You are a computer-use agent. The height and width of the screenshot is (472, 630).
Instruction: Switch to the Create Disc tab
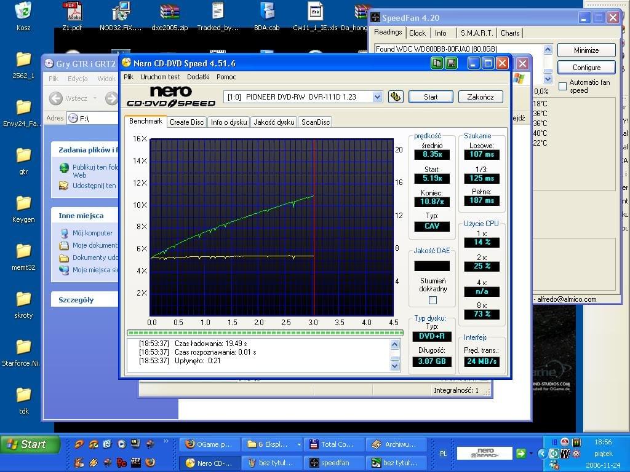pos(187,122)
